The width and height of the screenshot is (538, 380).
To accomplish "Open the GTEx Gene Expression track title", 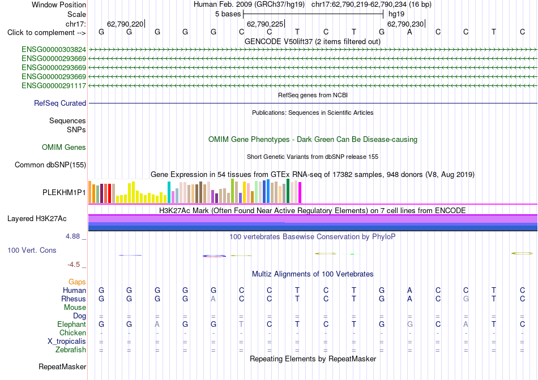I will [x=313, y=174].
